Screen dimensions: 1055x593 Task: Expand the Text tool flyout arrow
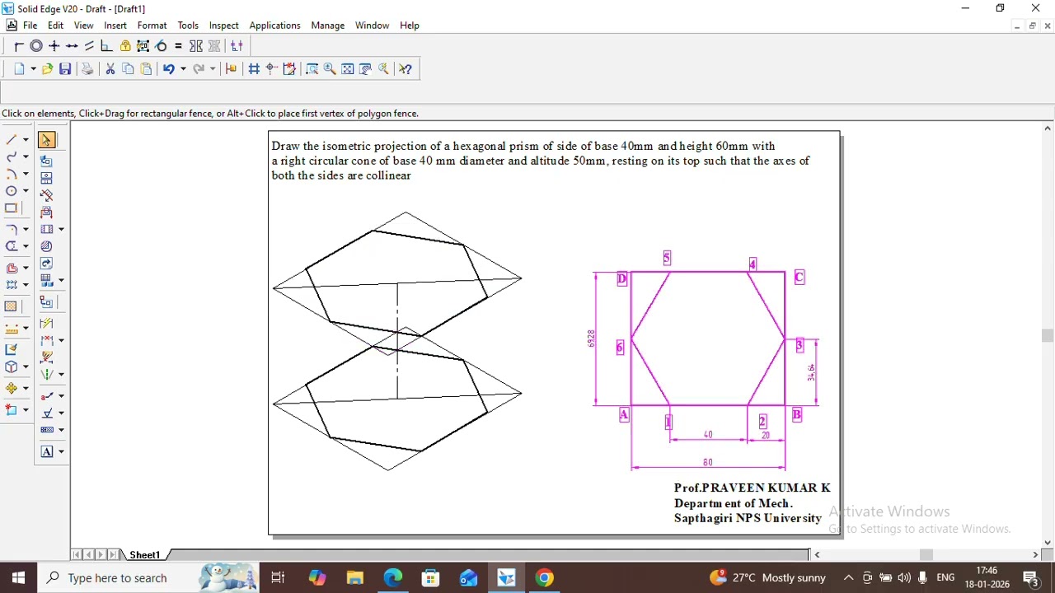[x=61, y=451]
